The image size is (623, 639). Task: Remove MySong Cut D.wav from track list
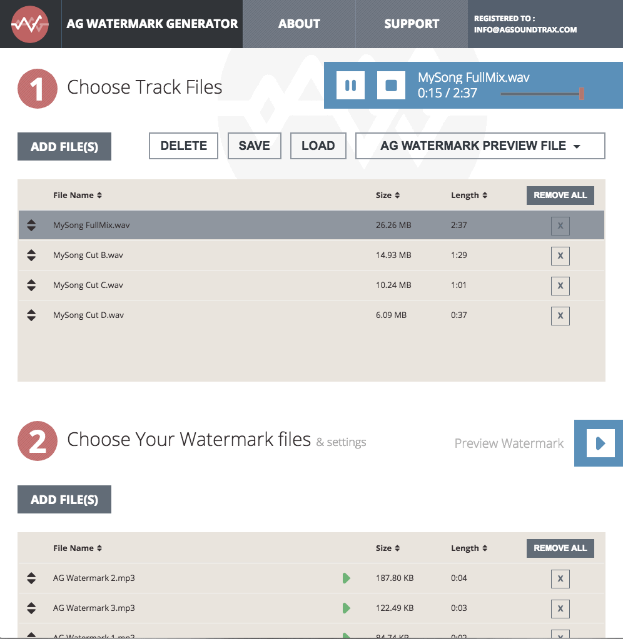pyautogui.click(x=560, y=316)
